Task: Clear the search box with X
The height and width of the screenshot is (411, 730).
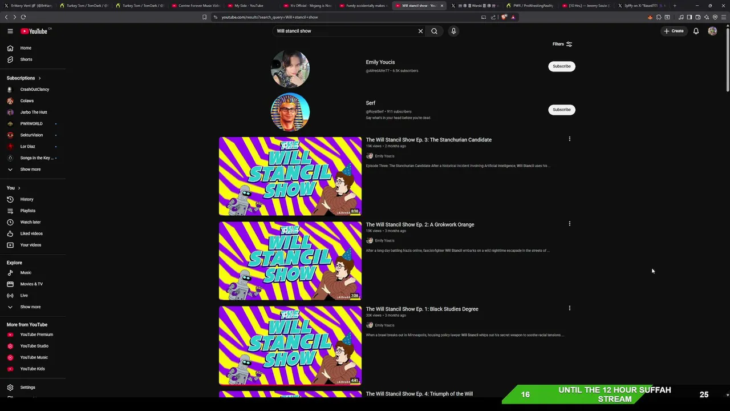Action: 420,31
